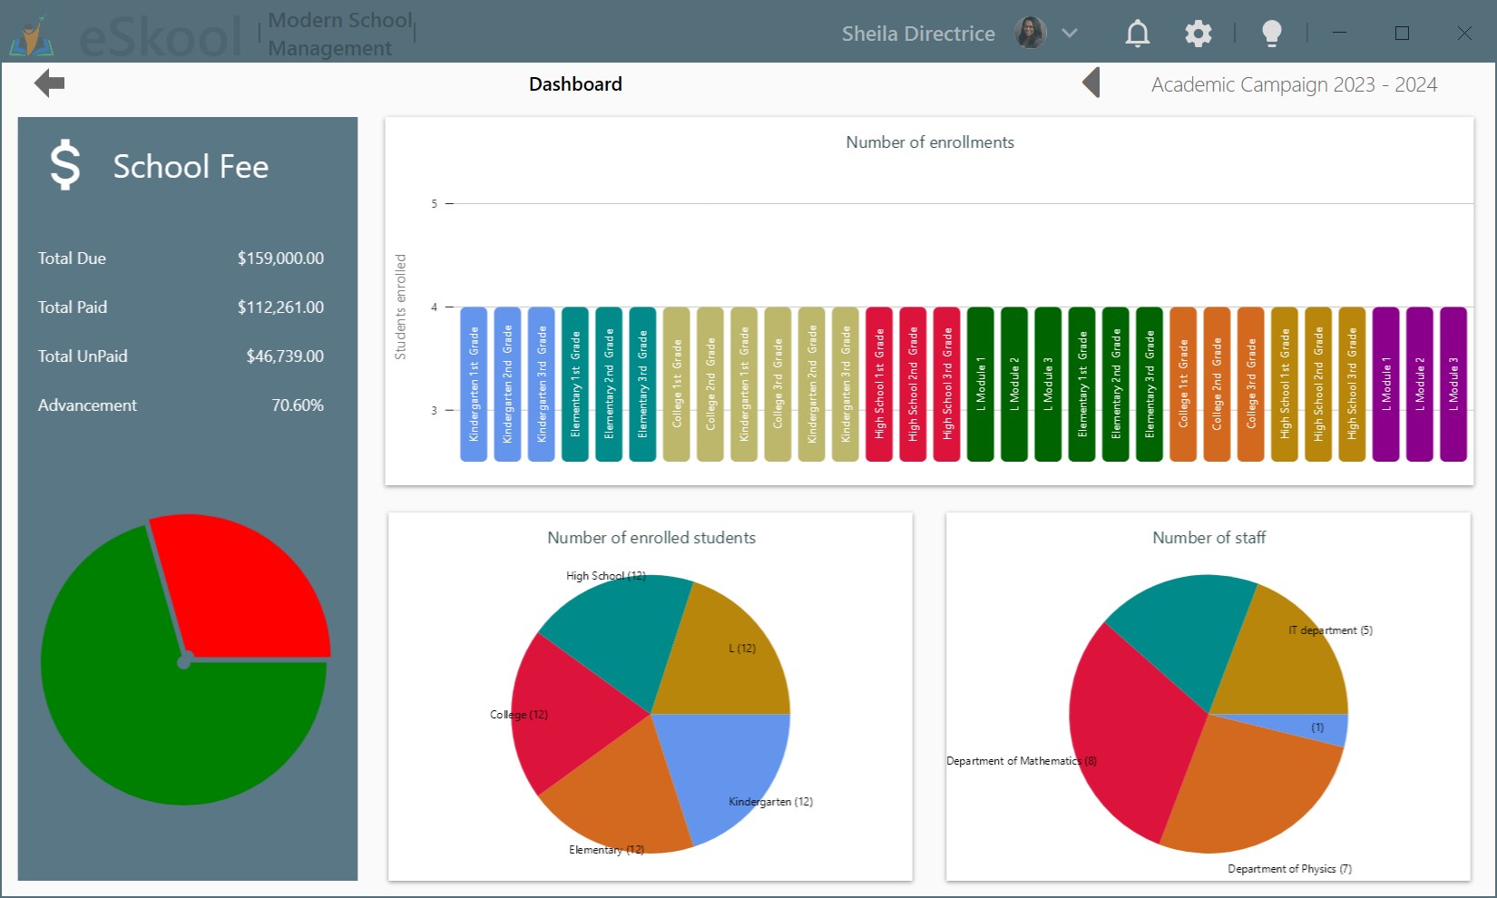This screenshot has width=1497, height=898.
Task: Open the settings gear icon
Action: (x=1198, y=34)
